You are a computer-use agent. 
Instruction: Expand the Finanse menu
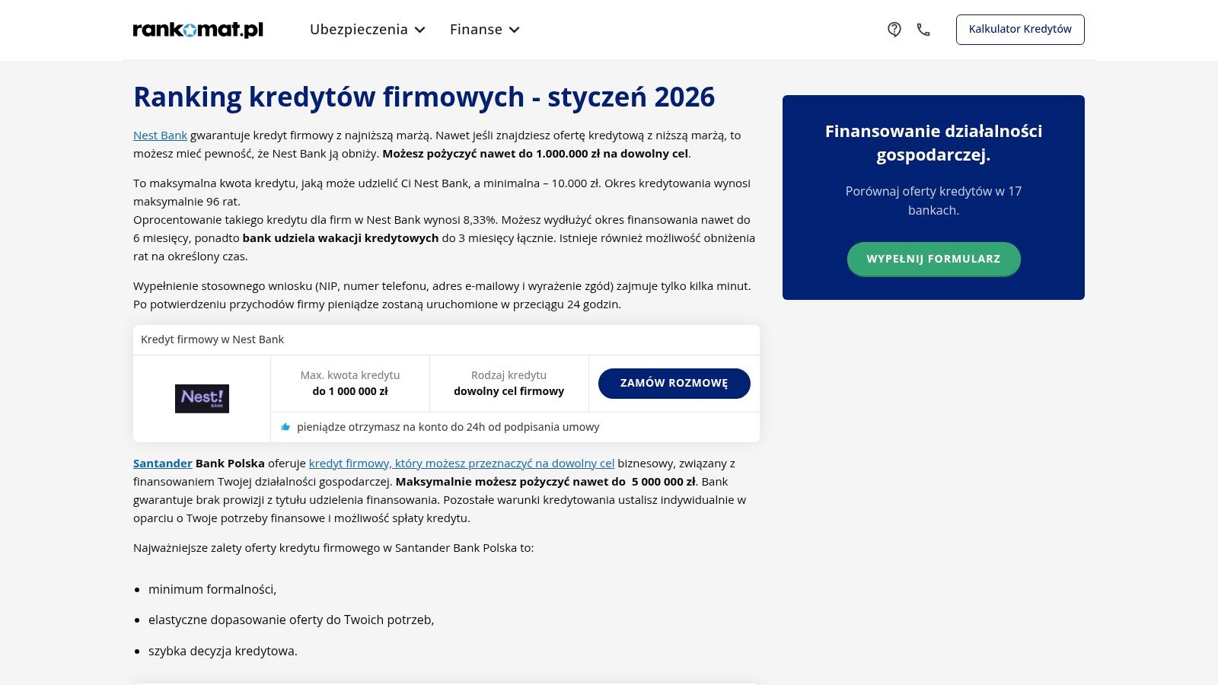(485, 30)
